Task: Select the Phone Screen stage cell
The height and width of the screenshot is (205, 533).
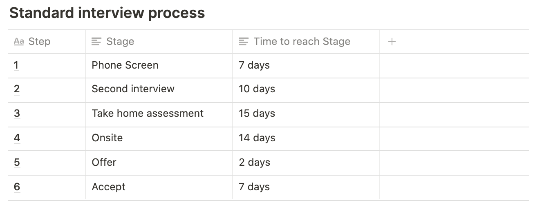Action: (159, 66)
